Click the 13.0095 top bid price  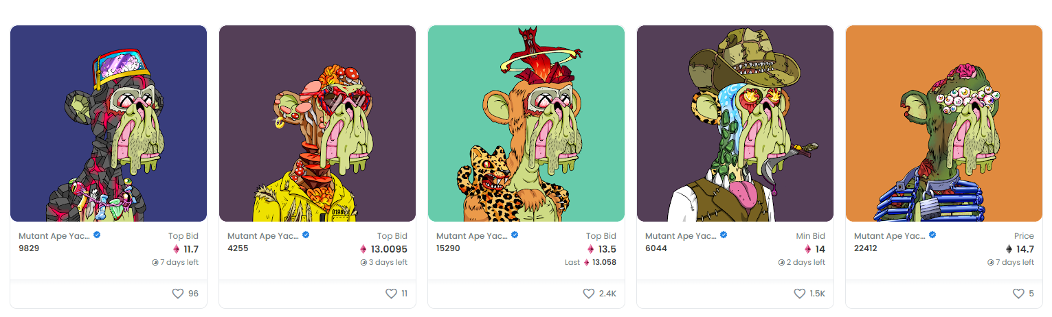388,249
